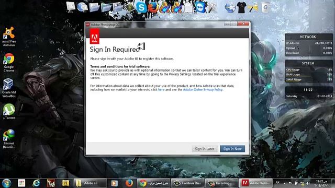Launch Google Chrome desktop shortcut
The width and height of the screenshot is (335, 188).
(9, 63)
